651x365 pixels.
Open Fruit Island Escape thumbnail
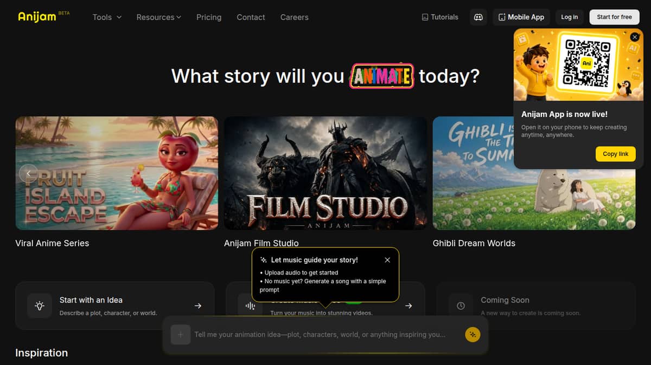click(117, 173)
